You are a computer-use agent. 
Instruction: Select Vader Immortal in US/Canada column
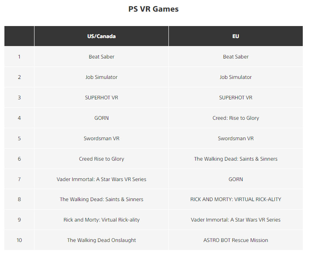pyautogui.click(x=101, y=179)
